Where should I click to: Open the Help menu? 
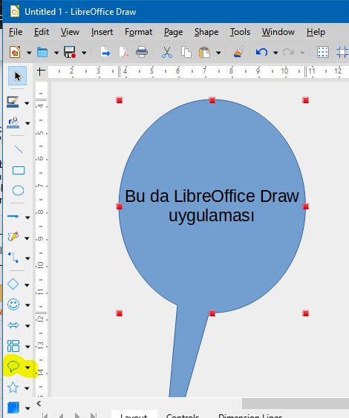tap(316, 32)
